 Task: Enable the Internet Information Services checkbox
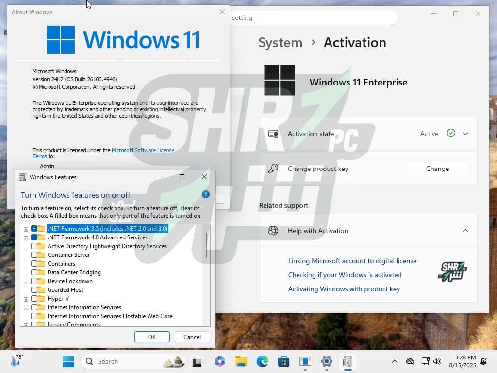tap(34, 307)
